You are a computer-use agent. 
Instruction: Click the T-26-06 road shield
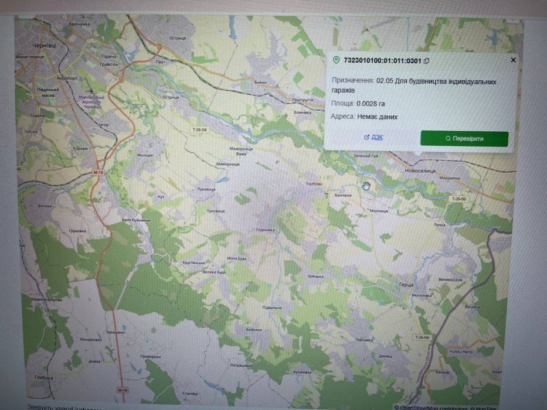pyautogui.click(x=458, y=199)
